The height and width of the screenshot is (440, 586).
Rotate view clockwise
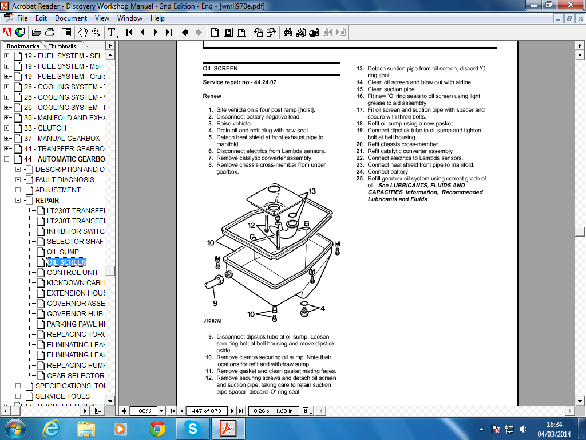271,32
